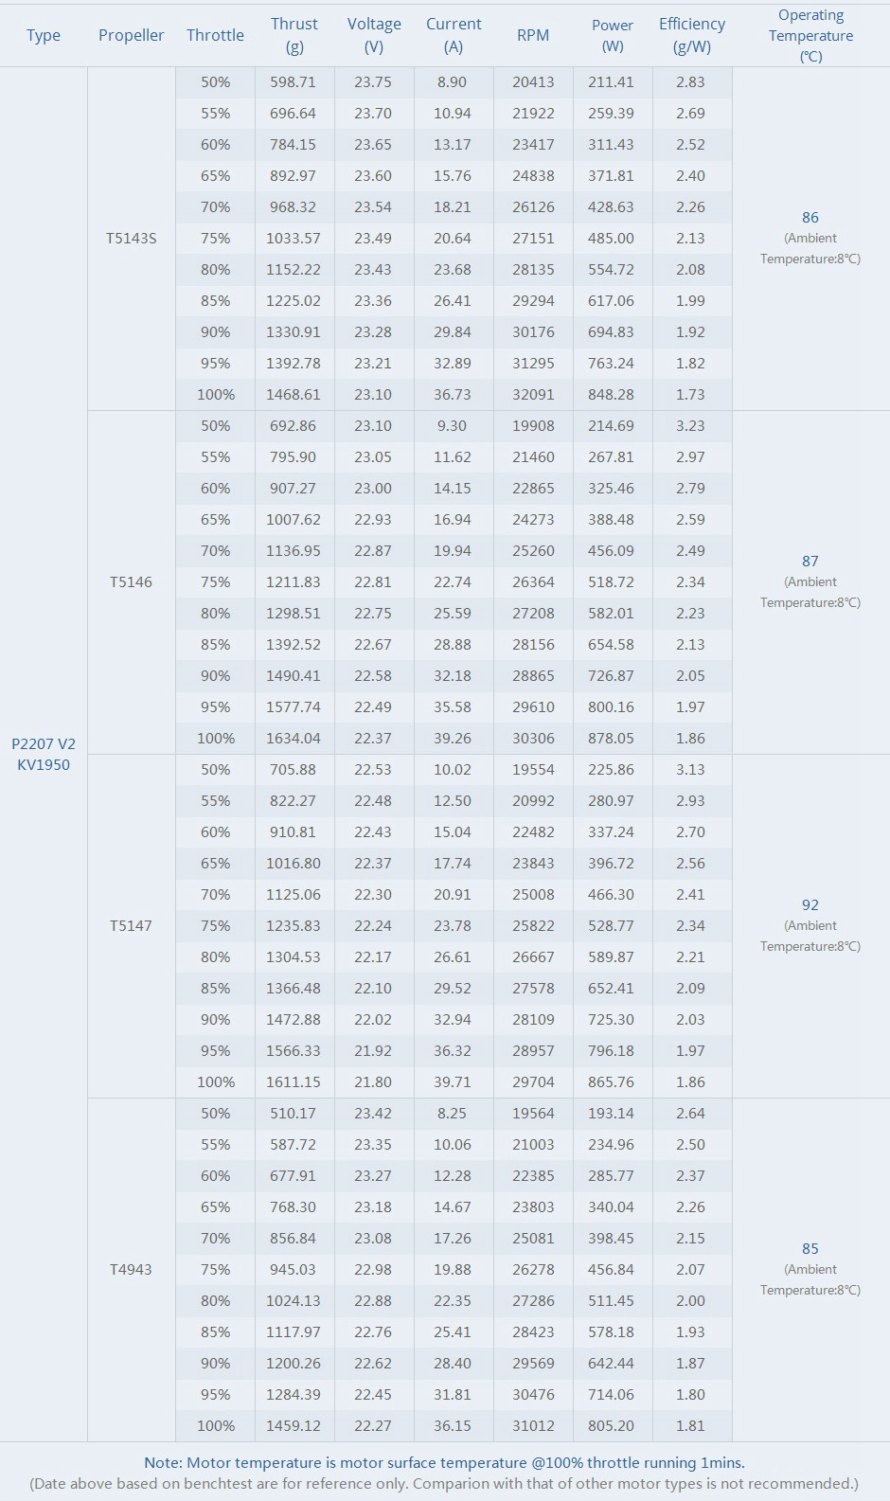The width and height of the screenshot is (890, 1501).
Task: Select the T5147 propeller cell
Action: point(131,926)
